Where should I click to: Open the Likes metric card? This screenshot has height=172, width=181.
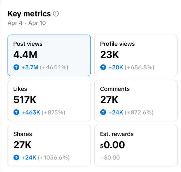49,100
